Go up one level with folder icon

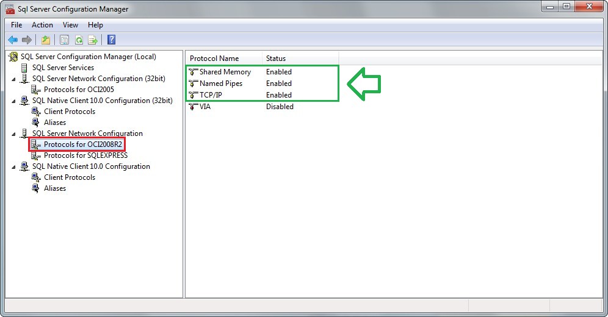click(x=46, y=40)
